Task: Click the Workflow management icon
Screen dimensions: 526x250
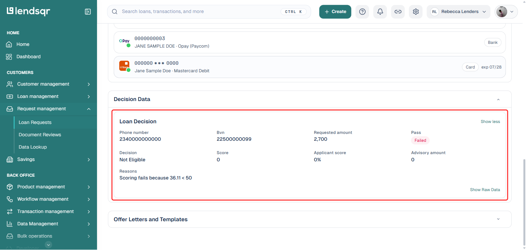Action: click(x=10, y=199)
